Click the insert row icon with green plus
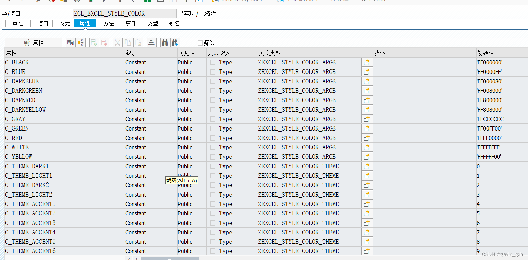The image size is (528, 260). click(x=93, y=42)
